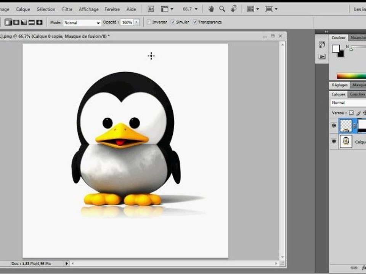Viewport: 366px width, 274px height.
Task: Expand the screen mode dropdown arrow
Action: click(276, 9)
